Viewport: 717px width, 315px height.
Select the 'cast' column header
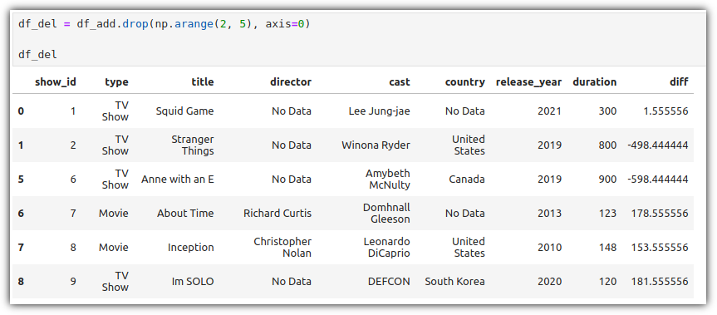pos(400,82)
